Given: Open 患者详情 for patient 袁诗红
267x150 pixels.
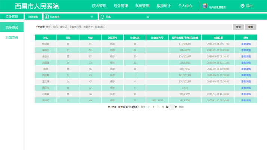Looking at the screenshot, I should pos(246,100).
